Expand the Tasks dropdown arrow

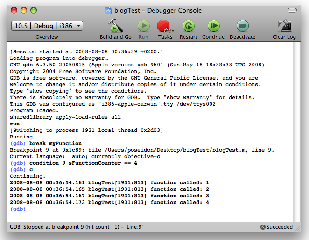pyautogui.click(x=173, y=30)
